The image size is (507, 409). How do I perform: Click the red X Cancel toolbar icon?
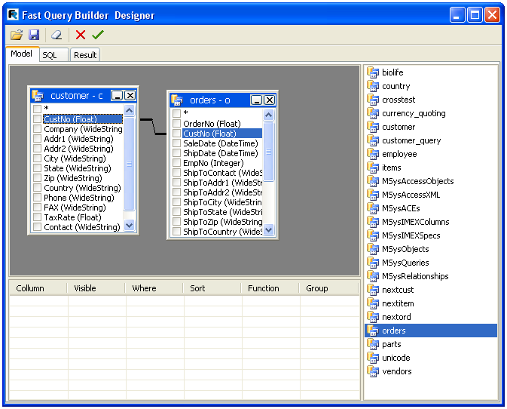click(81, 35)
